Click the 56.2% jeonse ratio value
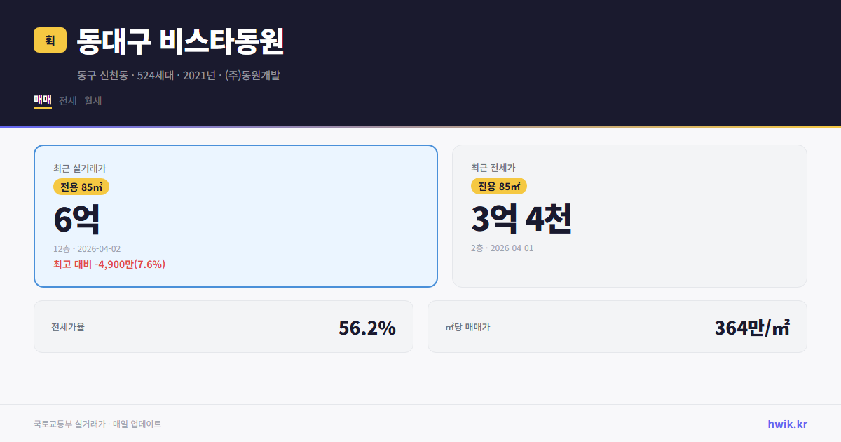The height and width of the screenshot is (442, 841). point(367,326)
